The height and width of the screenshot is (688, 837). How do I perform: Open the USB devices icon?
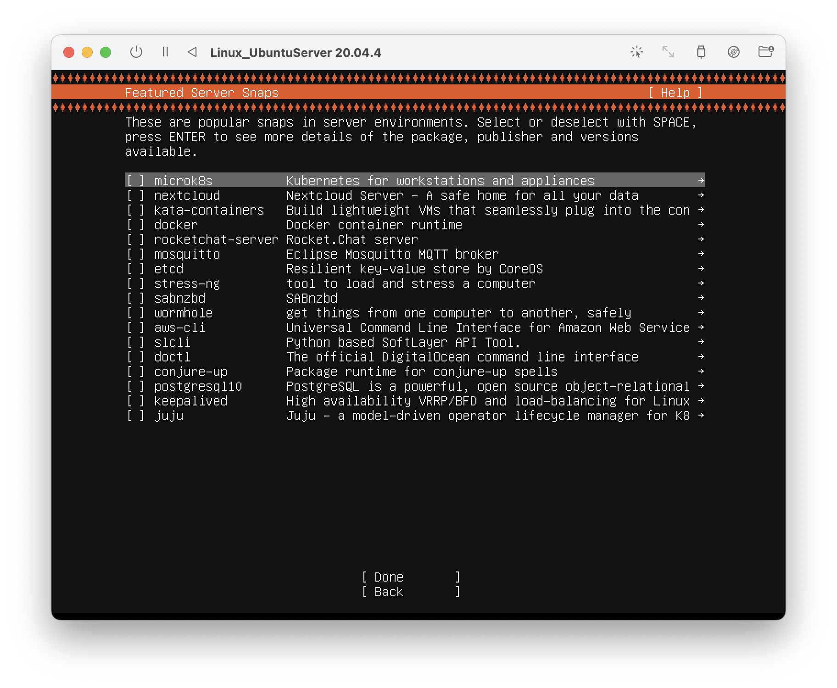(x=701, y=52)
